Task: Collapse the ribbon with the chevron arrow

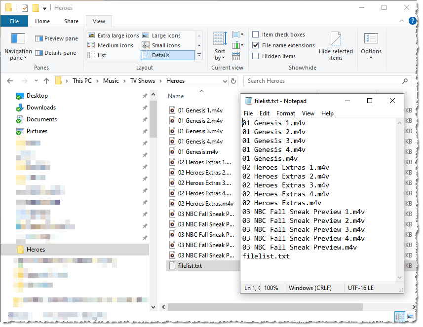Action: click(401, 21)
